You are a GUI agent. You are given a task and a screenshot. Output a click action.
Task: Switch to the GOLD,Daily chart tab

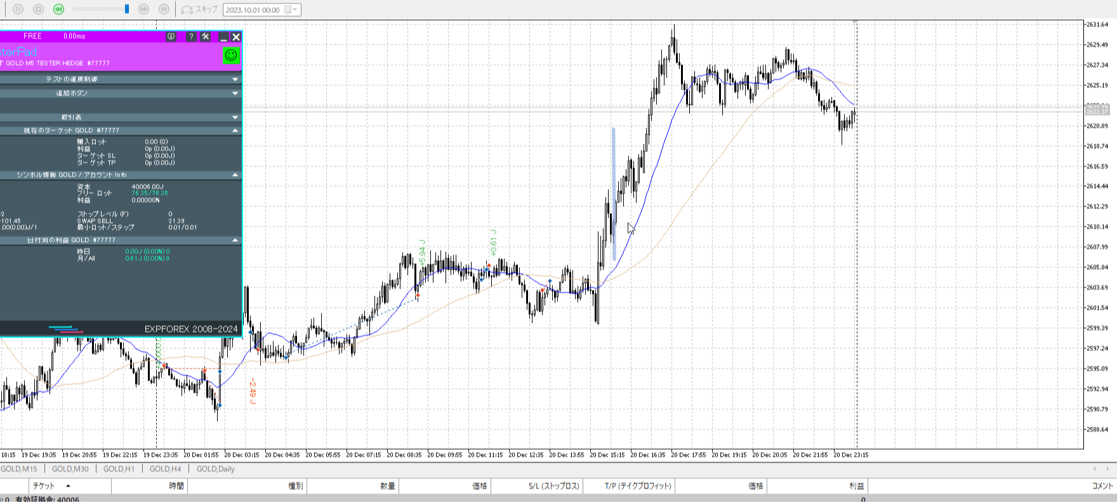(215, 469)
